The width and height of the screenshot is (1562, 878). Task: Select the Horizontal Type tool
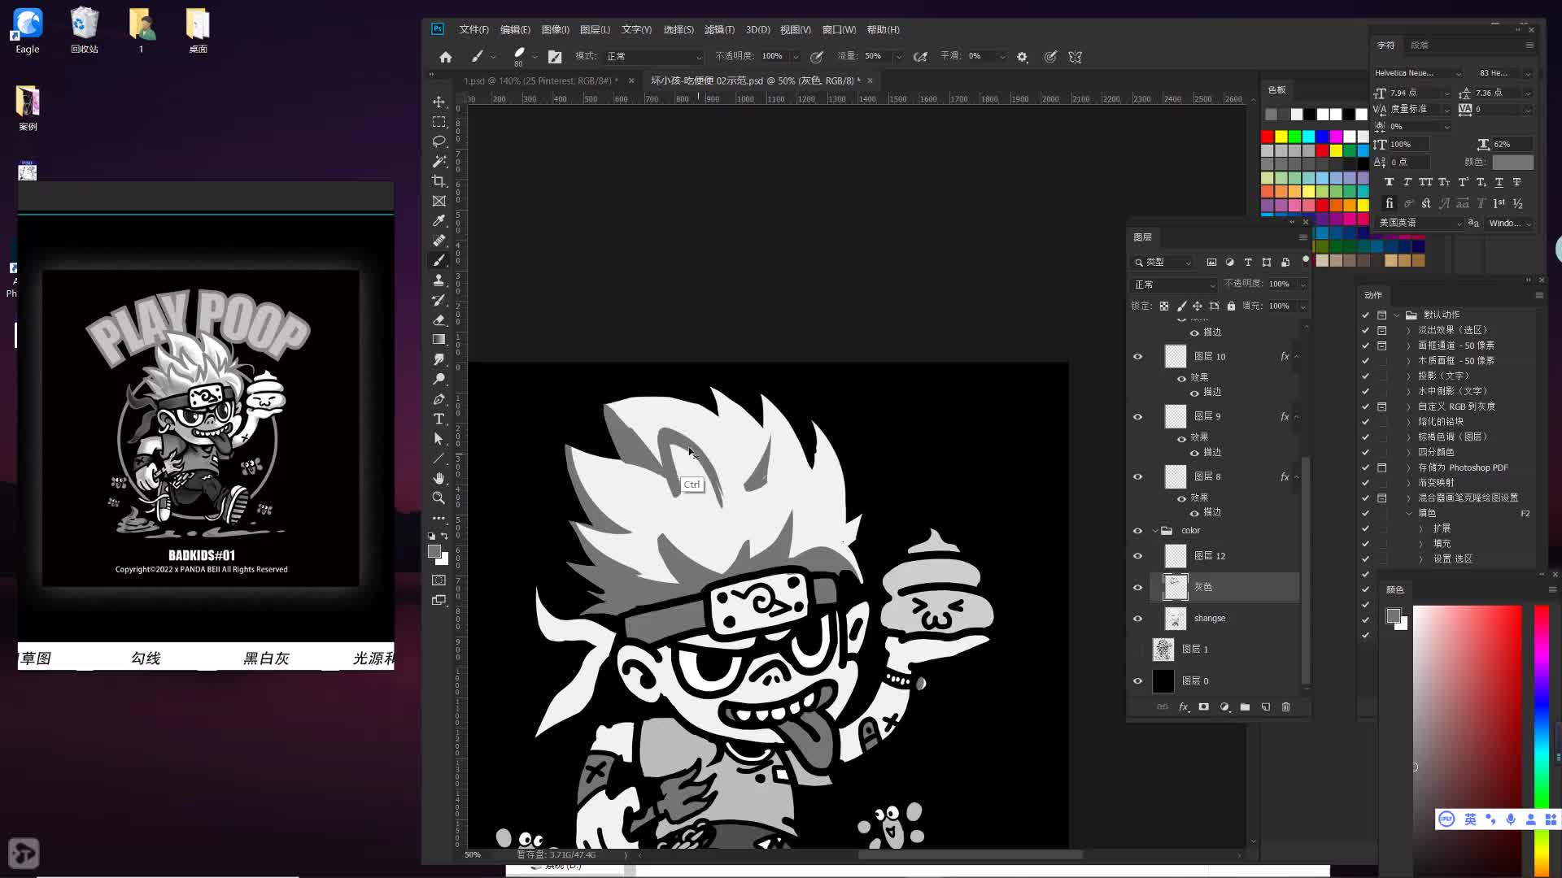438,419
